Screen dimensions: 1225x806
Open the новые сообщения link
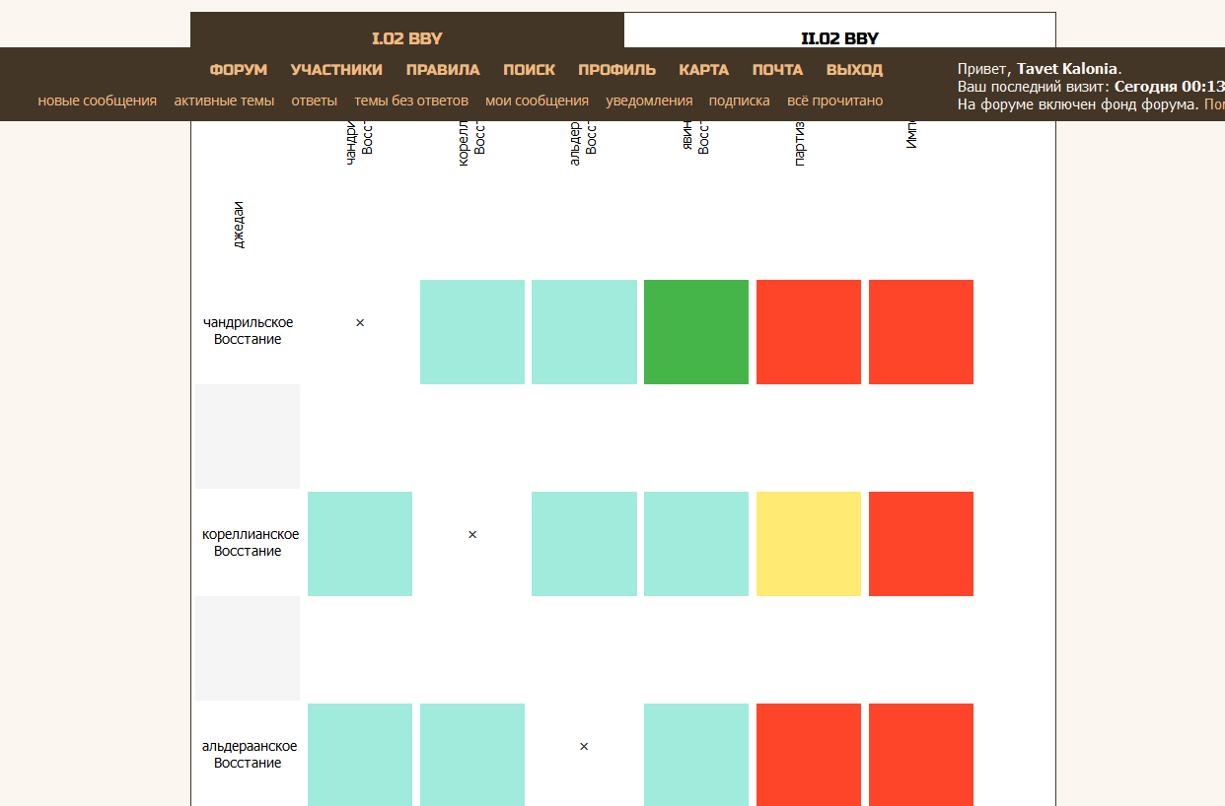(x=98, y=101)
